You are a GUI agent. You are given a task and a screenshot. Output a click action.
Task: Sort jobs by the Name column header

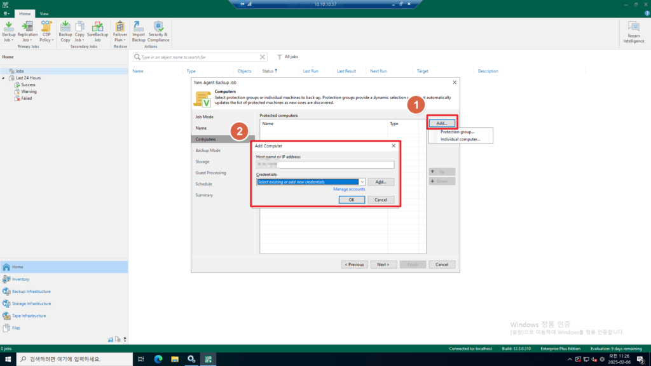(138, 71)
